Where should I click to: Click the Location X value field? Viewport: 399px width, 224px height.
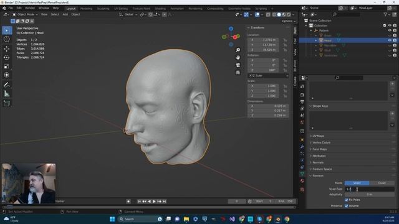coord(264,40)
